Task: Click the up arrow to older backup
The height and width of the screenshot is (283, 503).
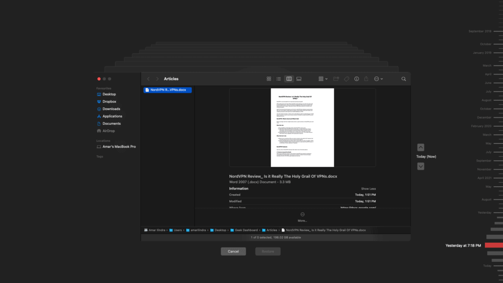Action: [420, 147]
